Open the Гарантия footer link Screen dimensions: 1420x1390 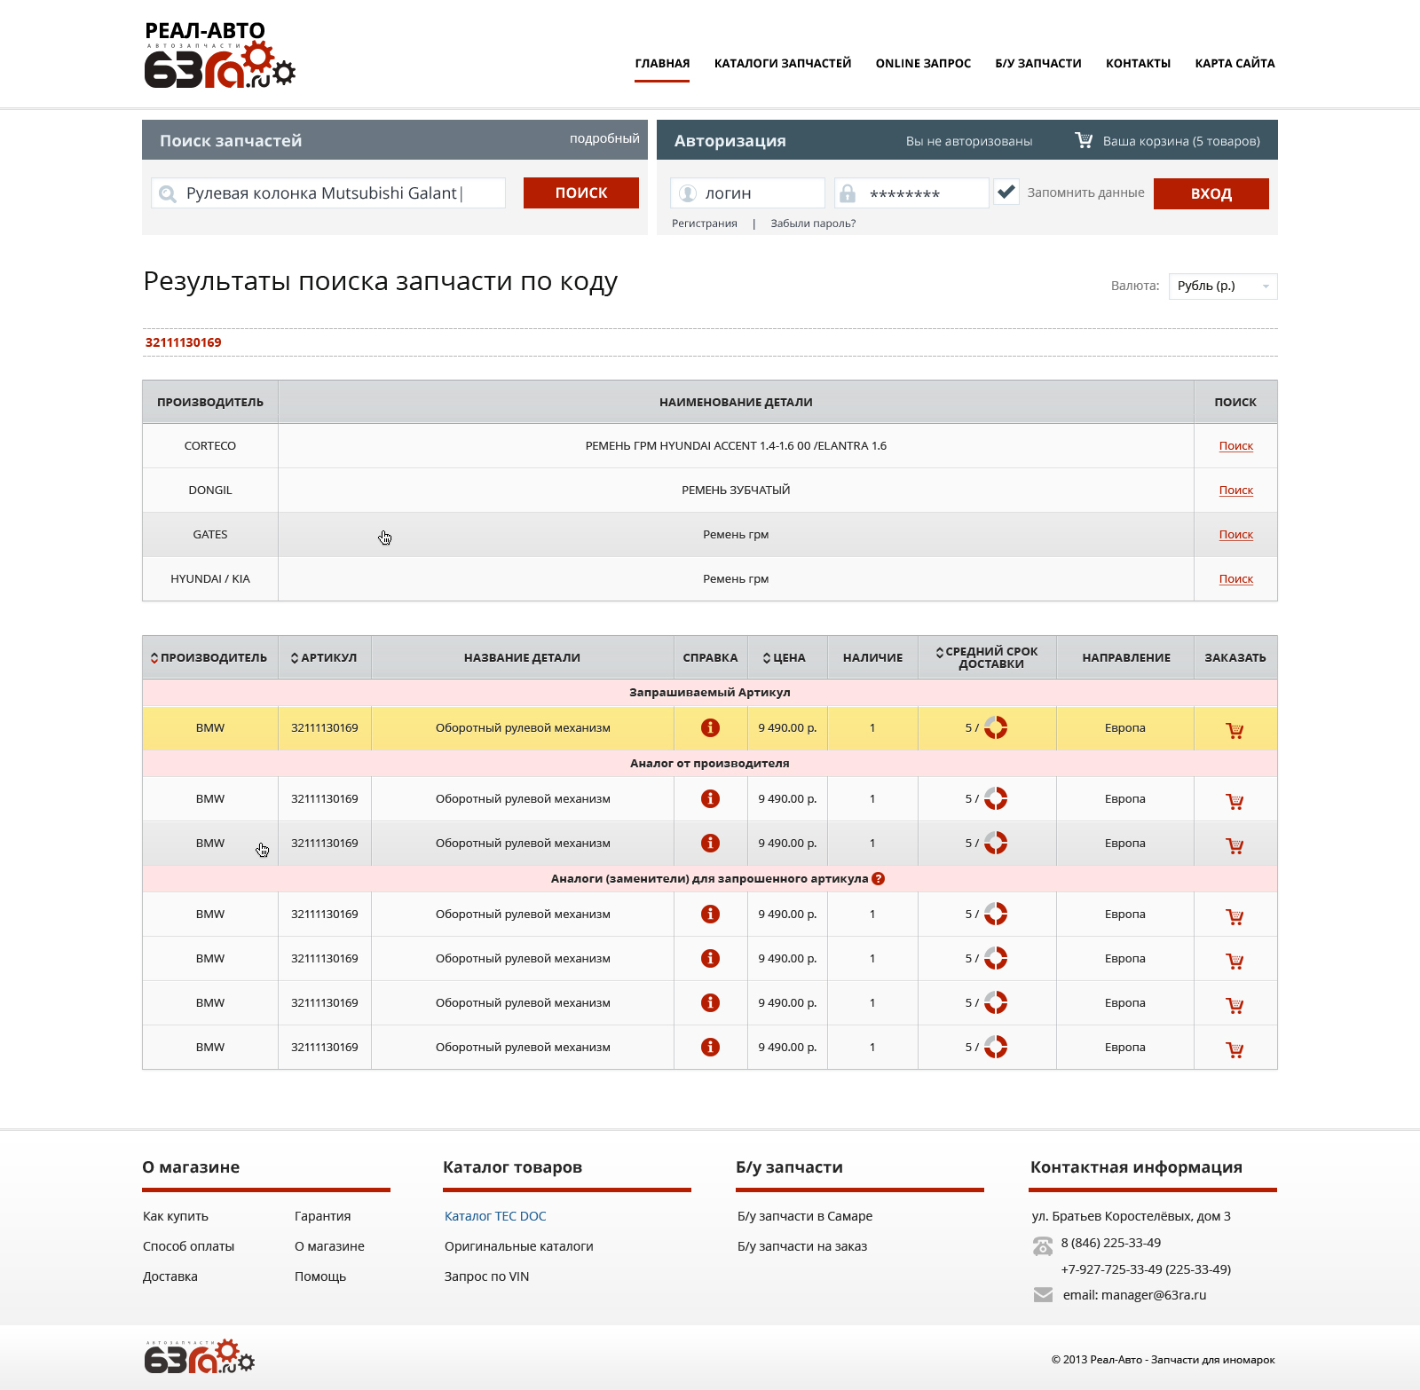[323, 1216]
